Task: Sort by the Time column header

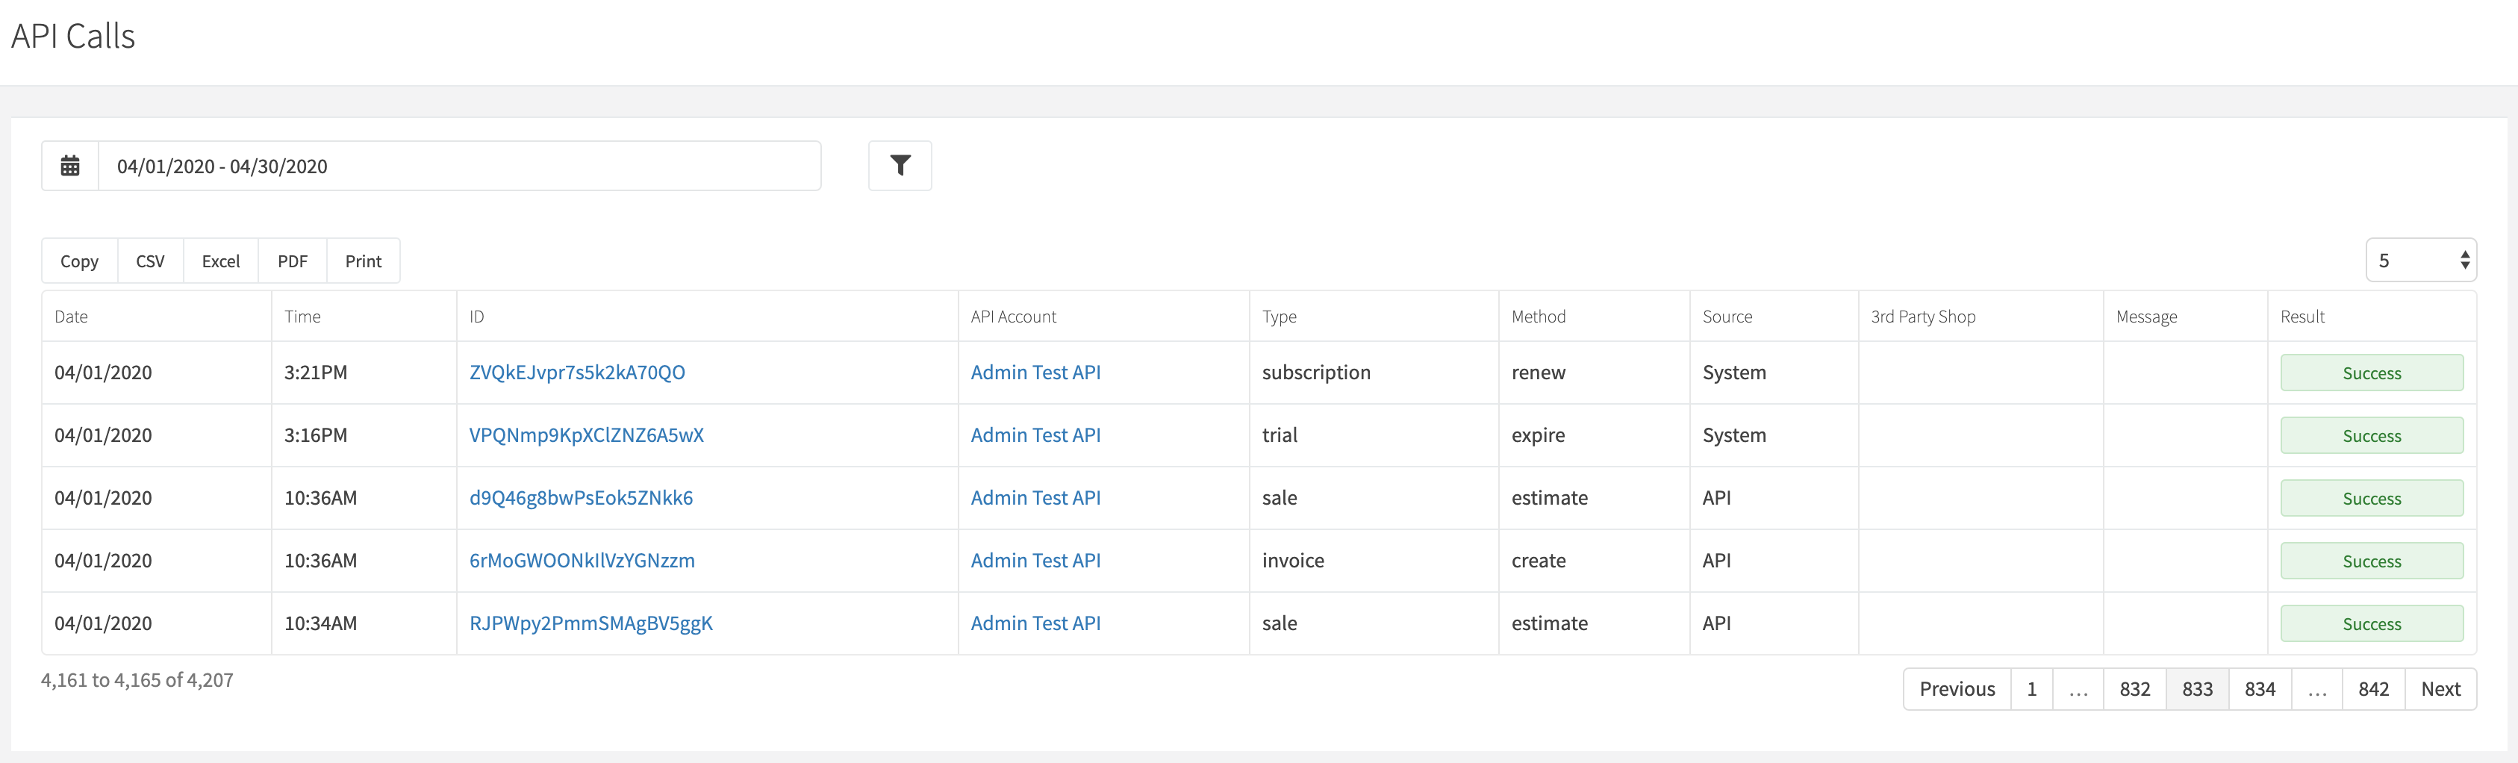Action: pyautogui.click(x=364, y=317)
